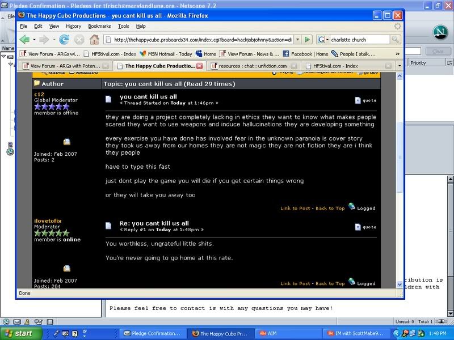Expand the tab list dropdown arrow
The image size is (454, 340).
(x=399, y=66)
